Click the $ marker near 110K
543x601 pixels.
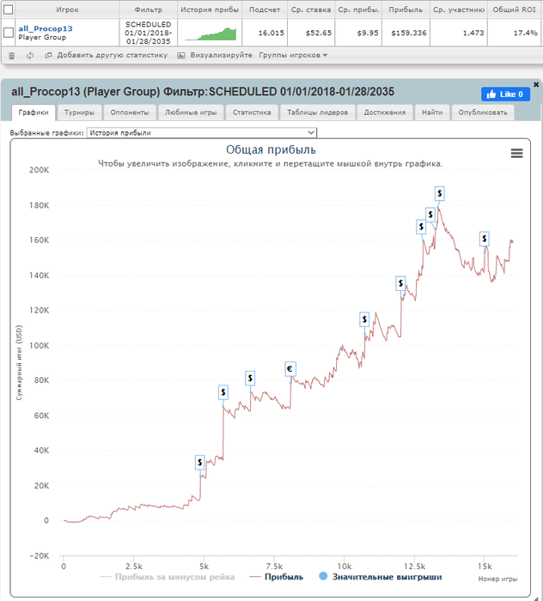click(x=364, y=319)
